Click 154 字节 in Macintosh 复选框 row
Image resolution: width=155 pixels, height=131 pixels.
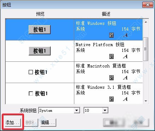pos(131,72)
